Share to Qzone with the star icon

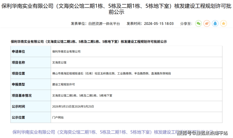point(224,24)
